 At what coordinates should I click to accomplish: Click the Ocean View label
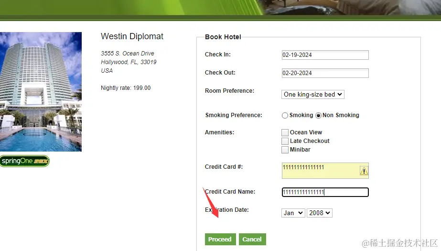point(306,132)
